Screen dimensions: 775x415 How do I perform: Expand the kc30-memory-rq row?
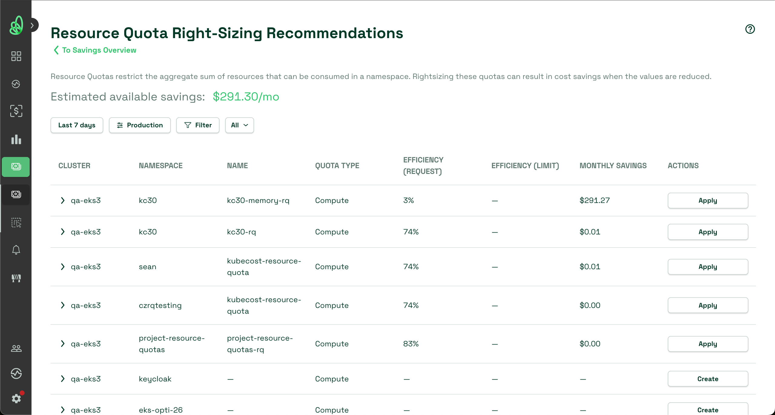click(x=63, y=201)
